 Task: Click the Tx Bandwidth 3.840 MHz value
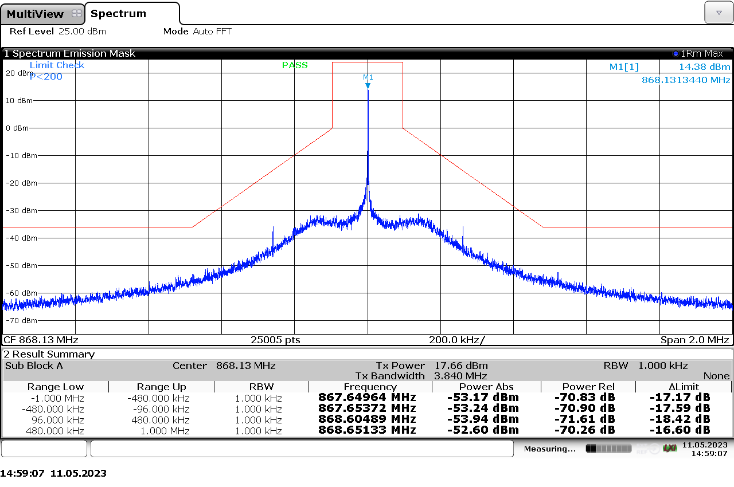461,376
